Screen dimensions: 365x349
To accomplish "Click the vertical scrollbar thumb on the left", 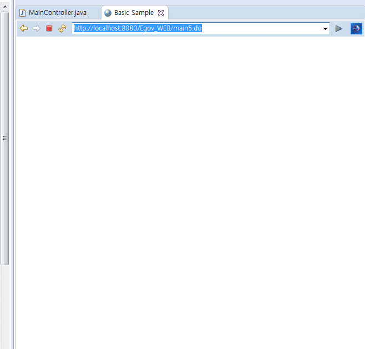I will [x=4, y=138].
